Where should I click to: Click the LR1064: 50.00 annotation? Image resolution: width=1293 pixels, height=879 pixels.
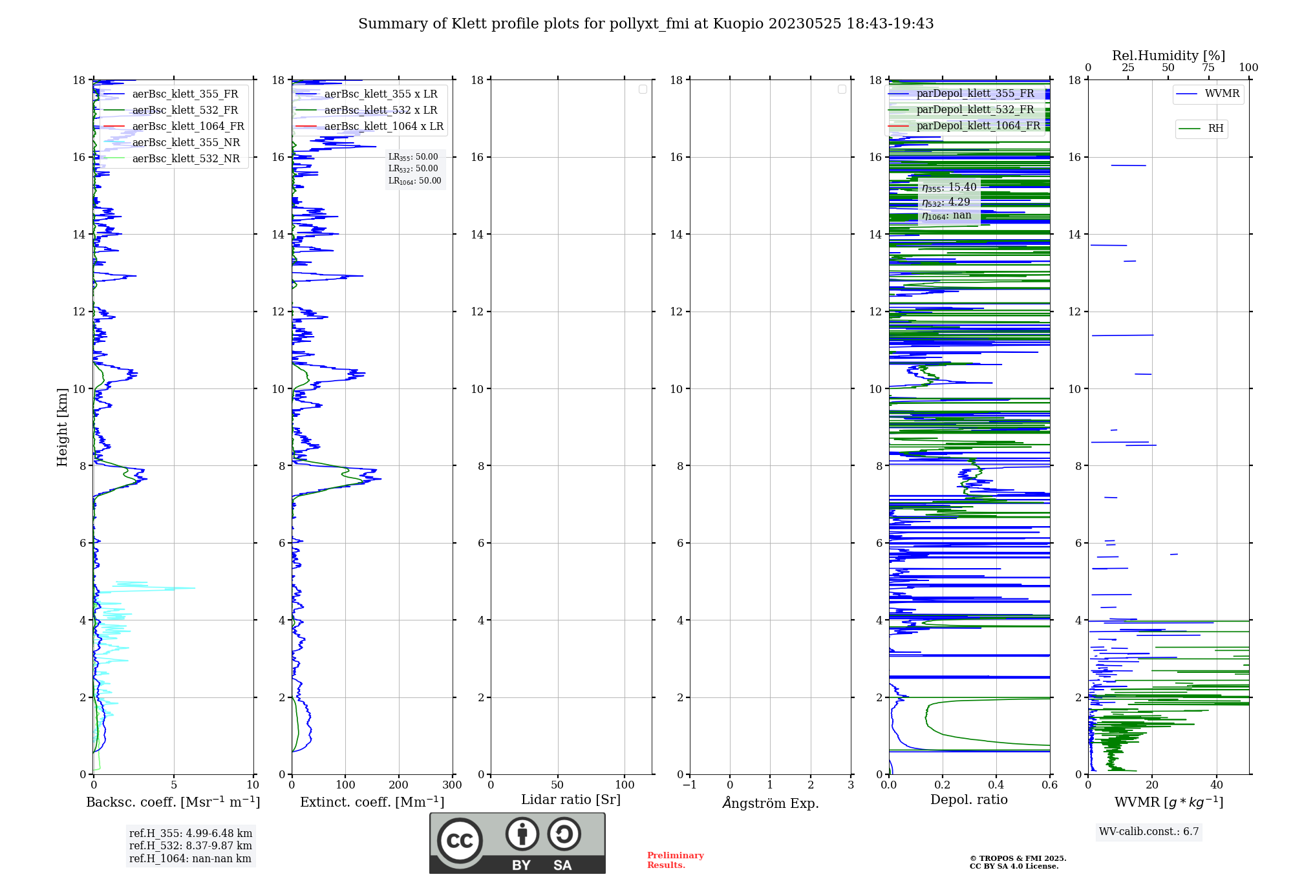pyautogui.click(x=414, y=181)
